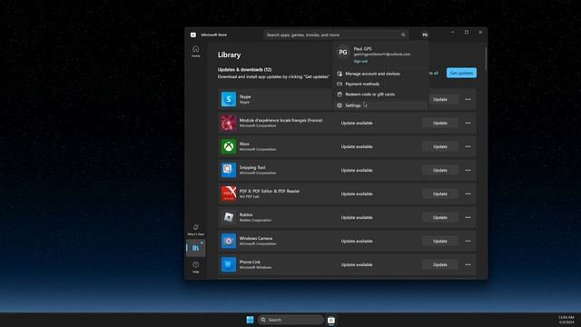
Task: Update PDF X: PDF Editor & PDF Reader
Action: tap(439, 193)
